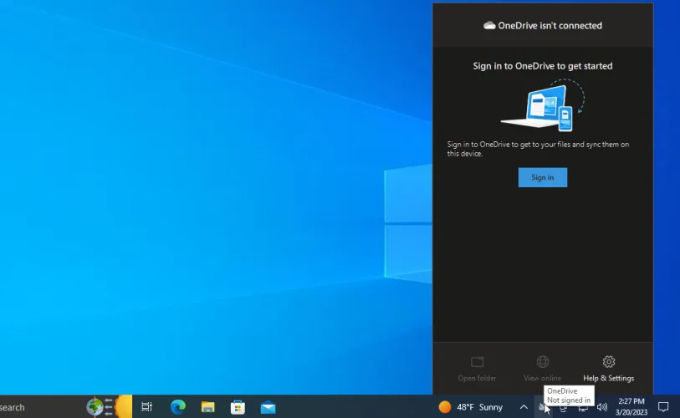The height and width of the screenshot is (418, 680).
Task: Open the 48°F Sunny weather widget
Action: (x=471, y=407)
